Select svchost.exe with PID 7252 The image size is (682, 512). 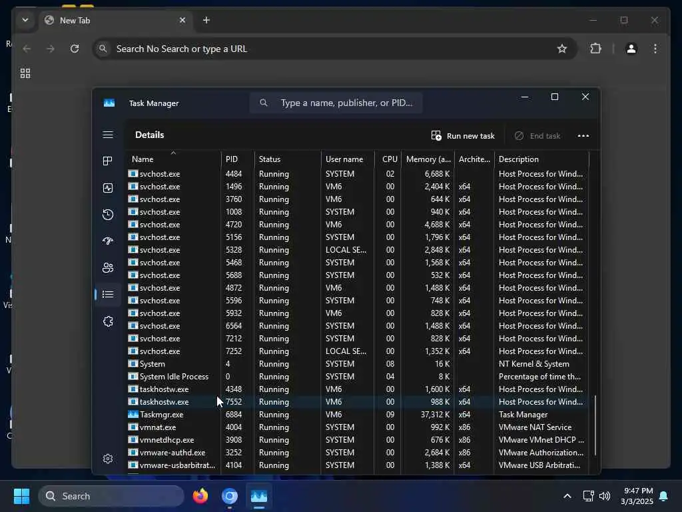(358, 351)
